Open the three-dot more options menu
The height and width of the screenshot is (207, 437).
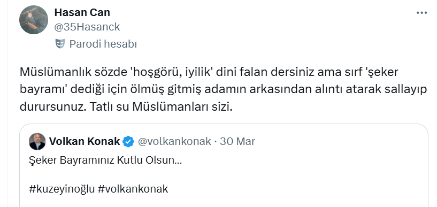pos(421,13)
